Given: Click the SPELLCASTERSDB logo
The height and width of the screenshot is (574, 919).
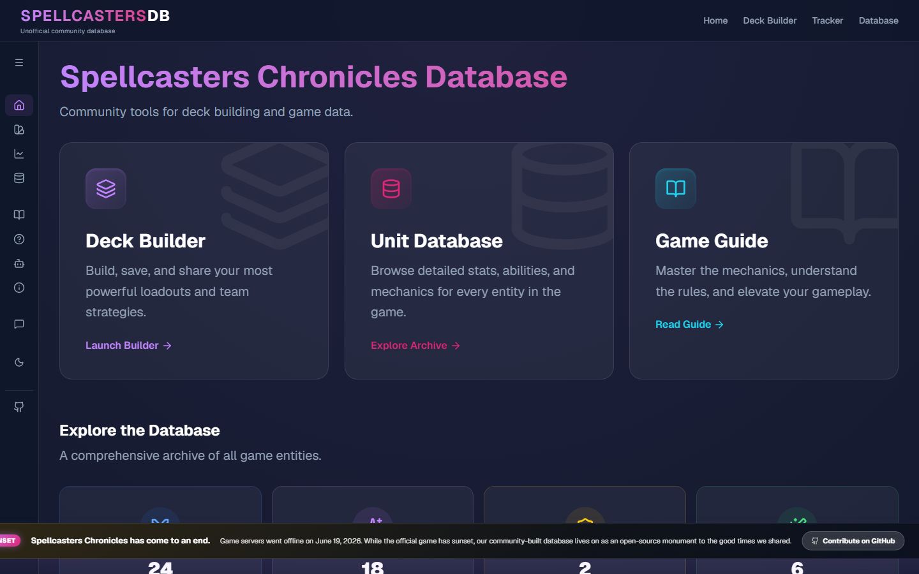Looking at the screenshot, I should tap(96, 16).
